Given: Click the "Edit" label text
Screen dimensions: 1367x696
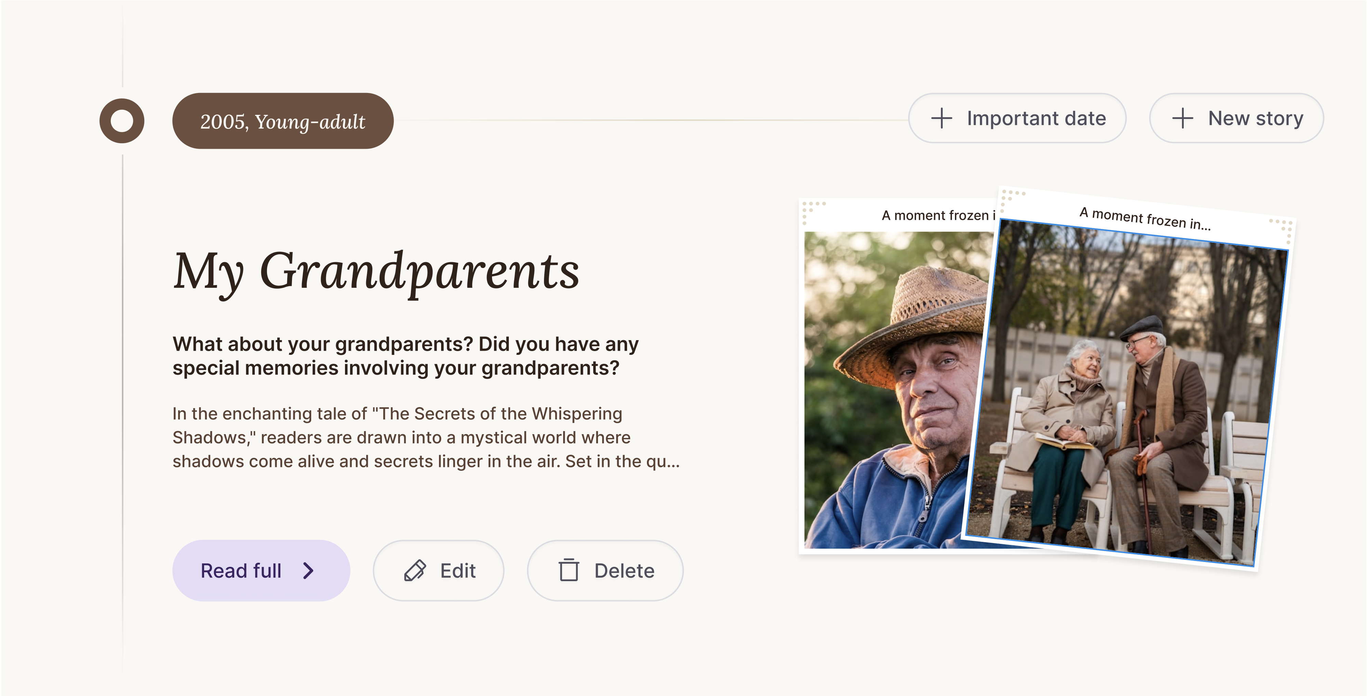Looking at the screenshot, I should pos(457,571).
